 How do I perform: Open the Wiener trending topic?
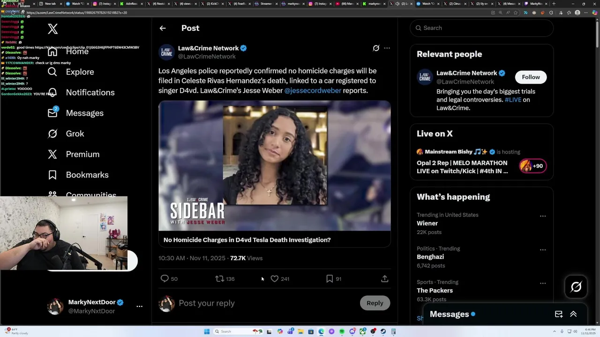[427, 224]
